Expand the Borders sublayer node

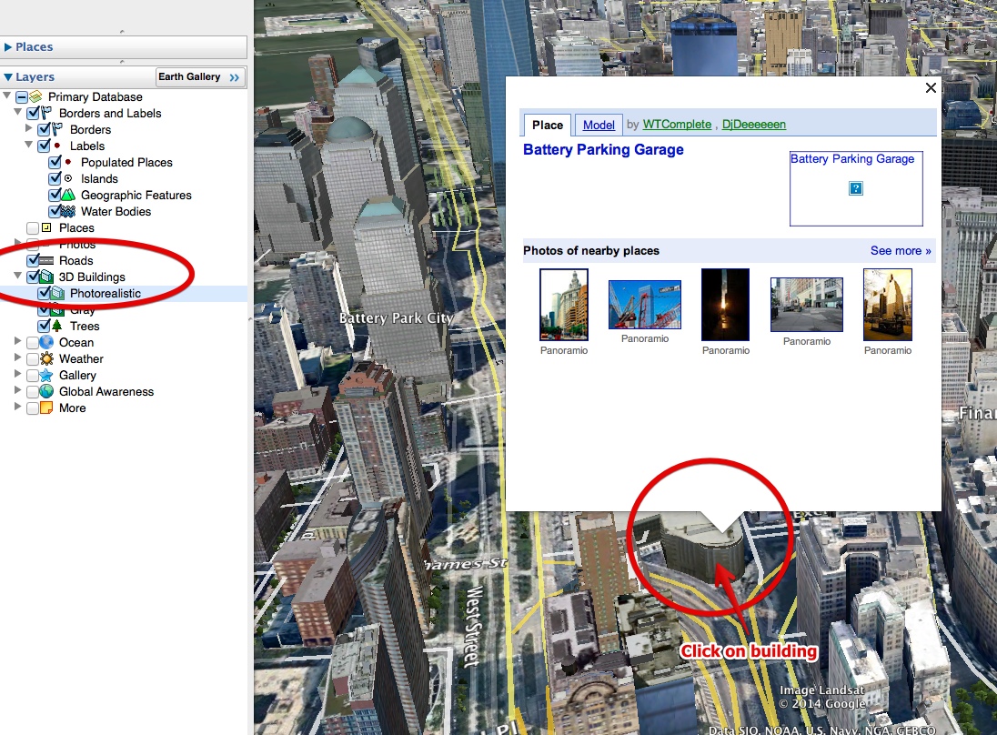28,127
